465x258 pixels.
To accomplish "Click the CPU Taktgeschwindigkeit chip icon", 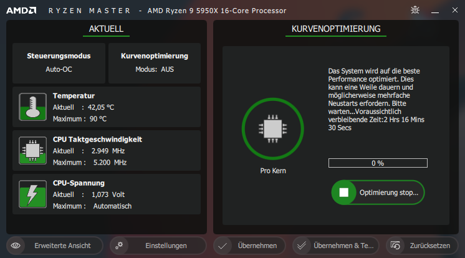I will [32, 150].
